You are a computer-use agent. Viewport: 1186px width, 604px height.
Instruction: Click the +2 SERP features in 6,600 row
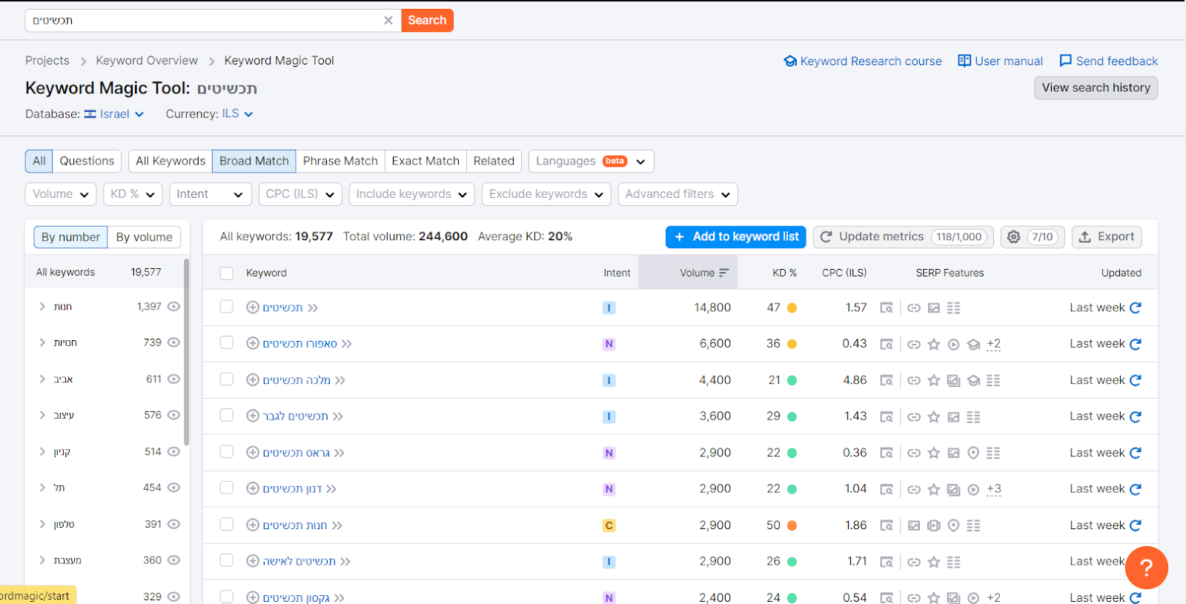(994, 344)
